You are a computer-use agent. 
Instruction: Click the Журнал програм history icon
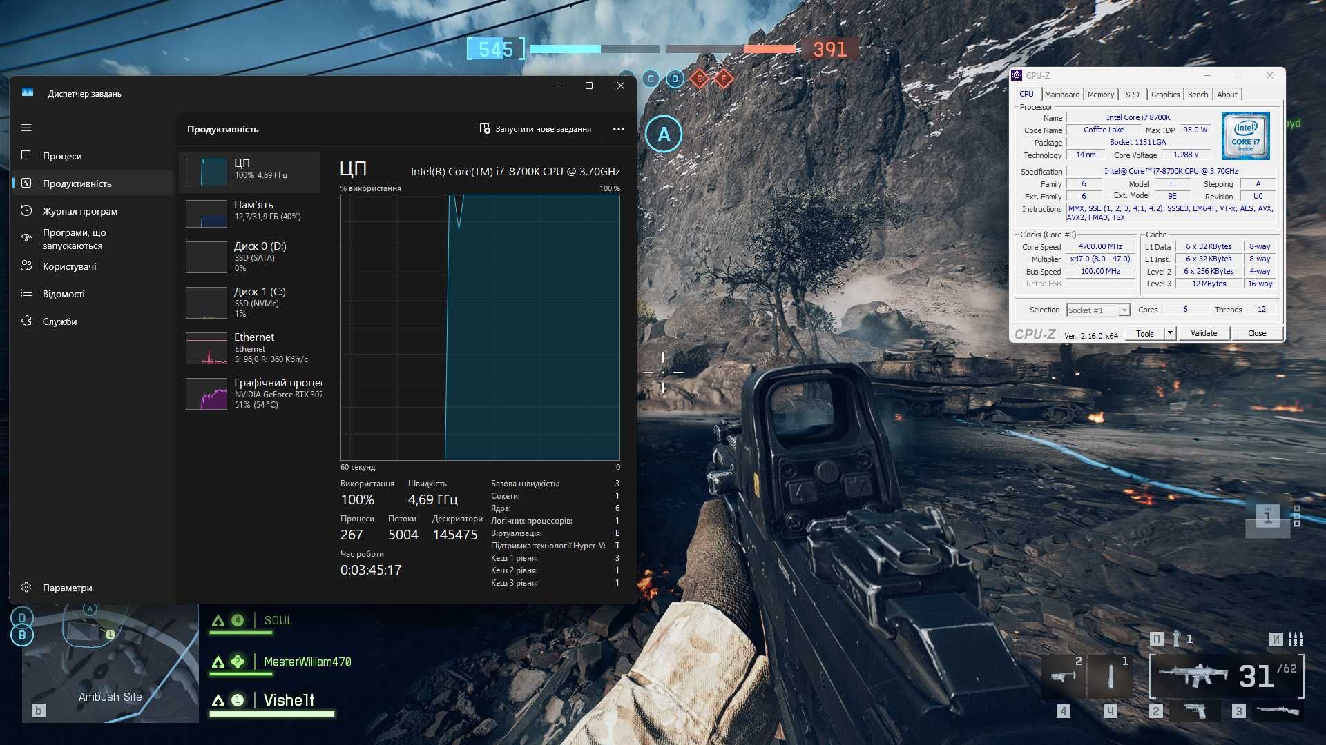26,210
